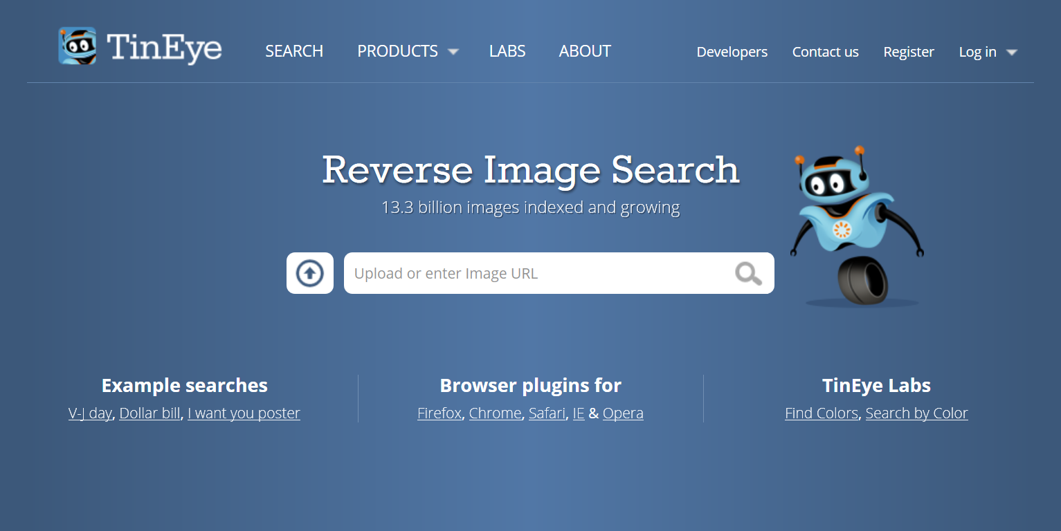
Task: Click the TinEye wordmark text
Action: (165, 48)
